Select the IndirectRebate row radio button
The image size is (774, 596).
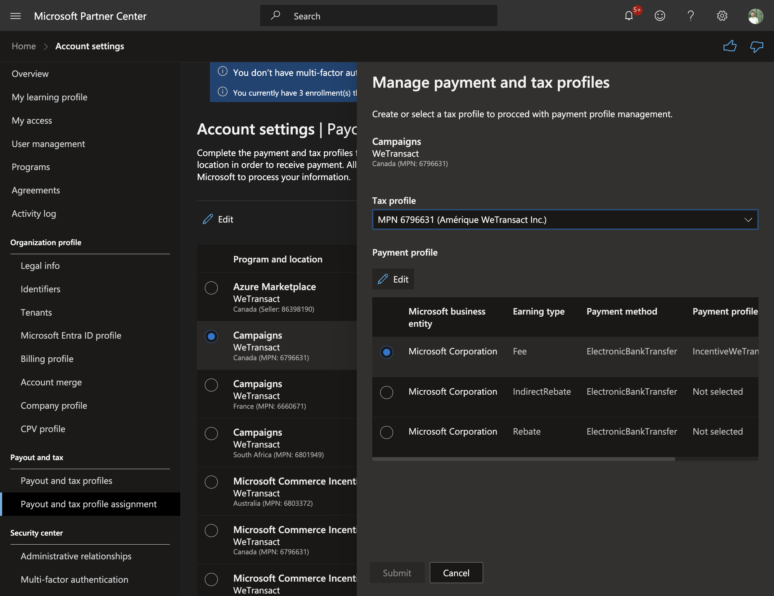[x=387, y=393]
